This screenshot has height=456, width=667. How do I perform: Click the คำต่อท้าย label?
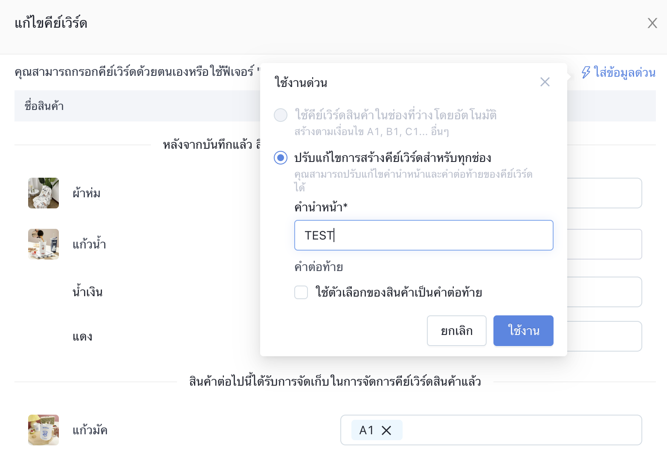(319, 267)
